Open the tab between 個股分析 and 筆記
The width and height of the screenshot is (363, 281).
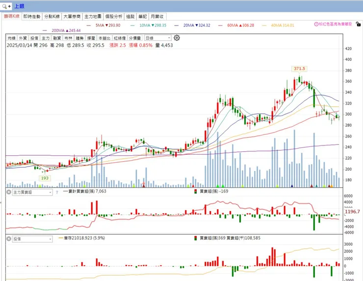[x=130, y=17]
